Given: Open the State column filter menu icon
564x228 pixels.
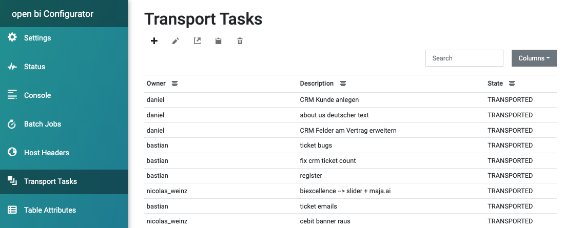Looking at the screenshot, I should pyautogui.click(x=512, y=84).
